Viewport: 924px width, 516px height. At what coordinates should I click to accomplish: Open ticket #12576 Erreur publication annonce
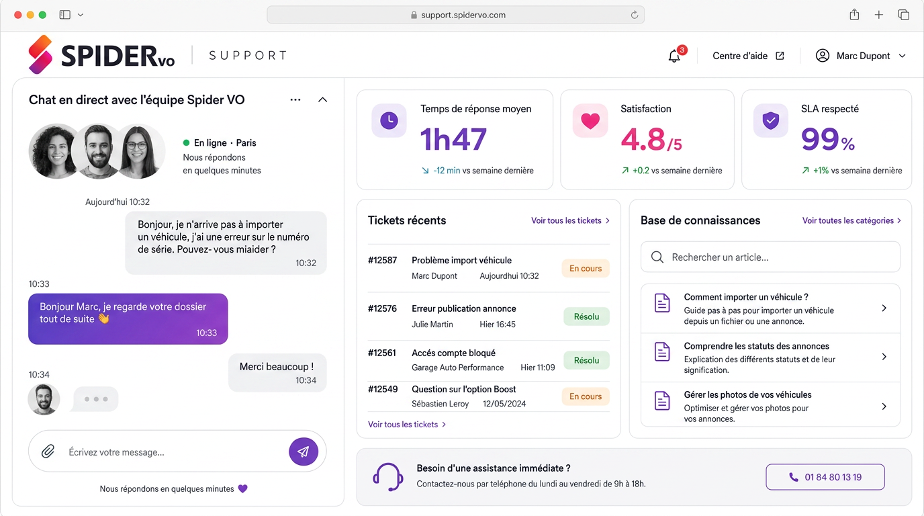[489, 316]
